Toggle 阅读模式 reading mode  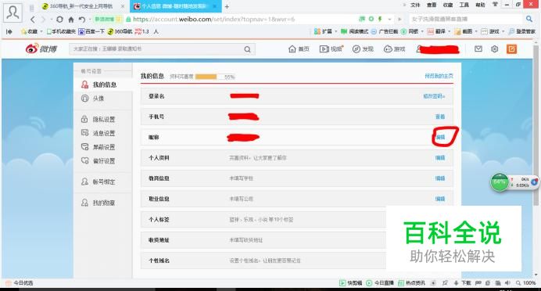[355, 31]
